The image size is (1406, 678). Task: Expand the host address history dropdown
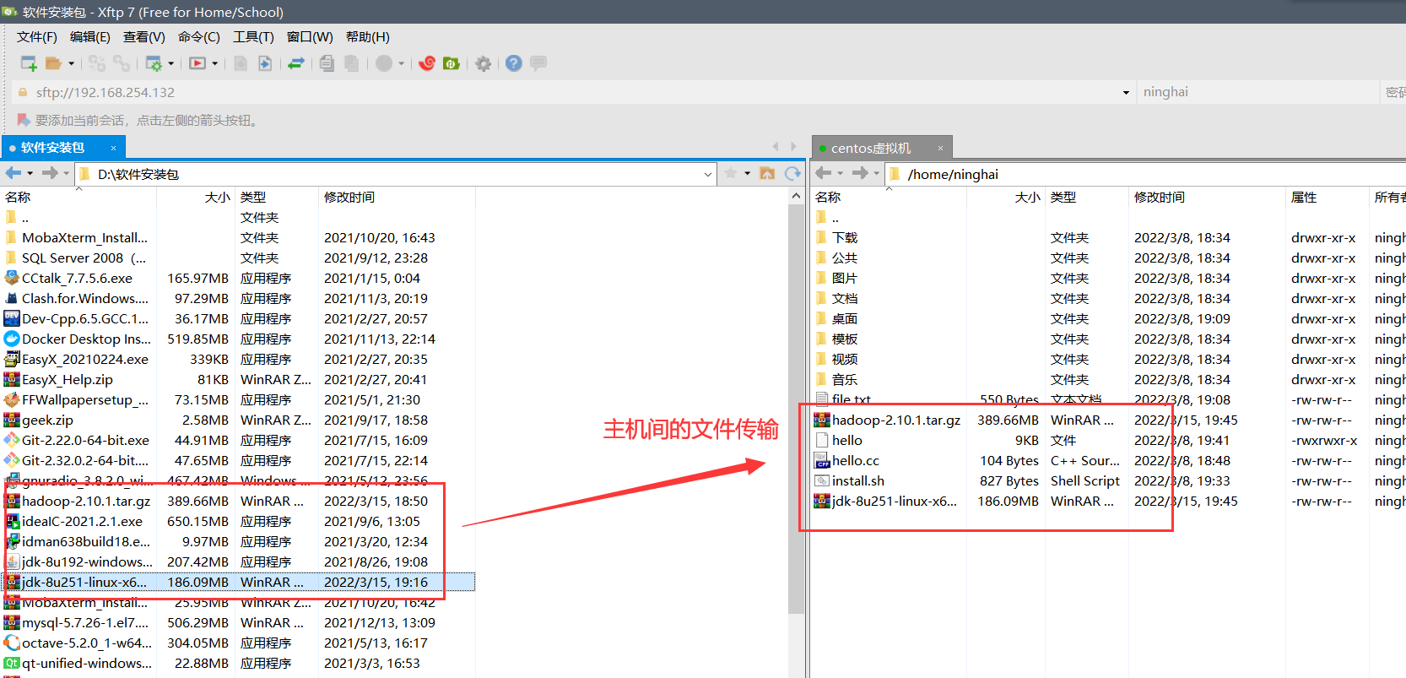[1126, 93]
